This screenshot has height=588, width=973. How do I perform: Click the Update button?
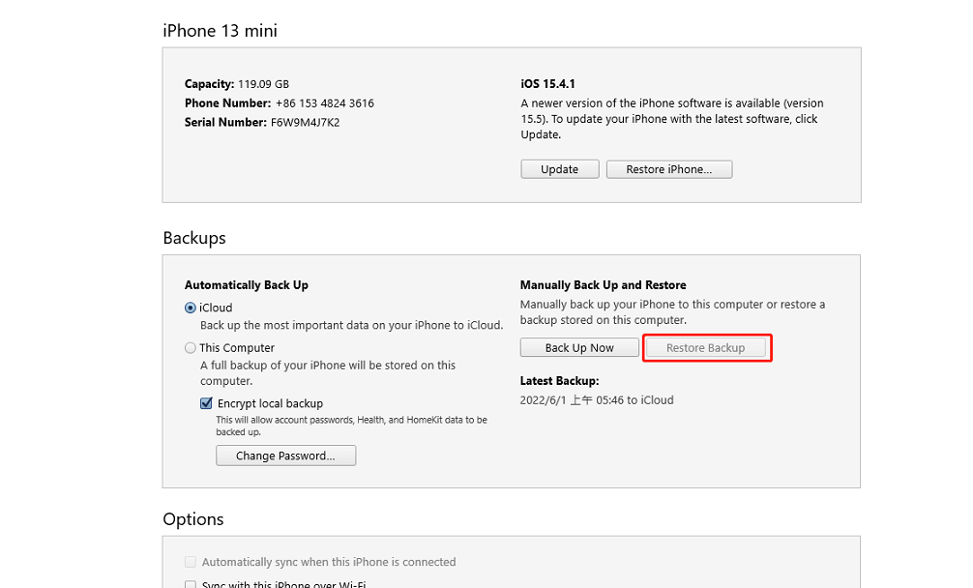[559, 169]
